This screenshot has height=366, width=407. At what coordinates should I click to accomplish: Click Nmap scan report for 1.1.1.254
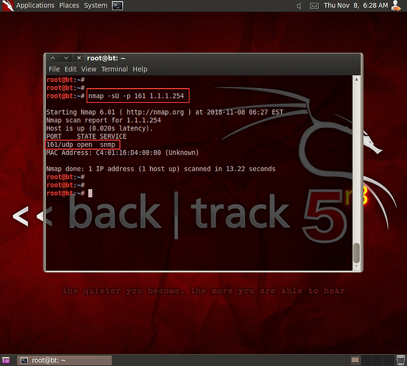pyautogui.click(x=103, y=120)
